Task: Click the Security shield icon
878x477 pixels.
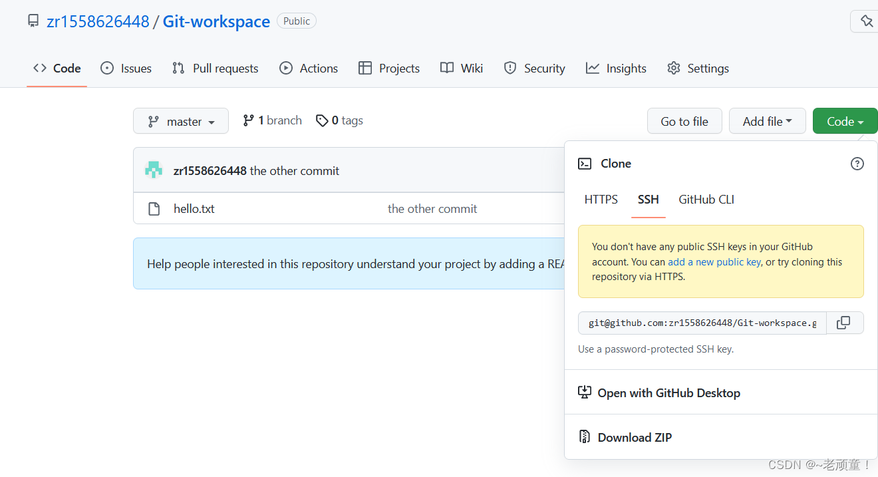Action: click(x=510, y=68)
